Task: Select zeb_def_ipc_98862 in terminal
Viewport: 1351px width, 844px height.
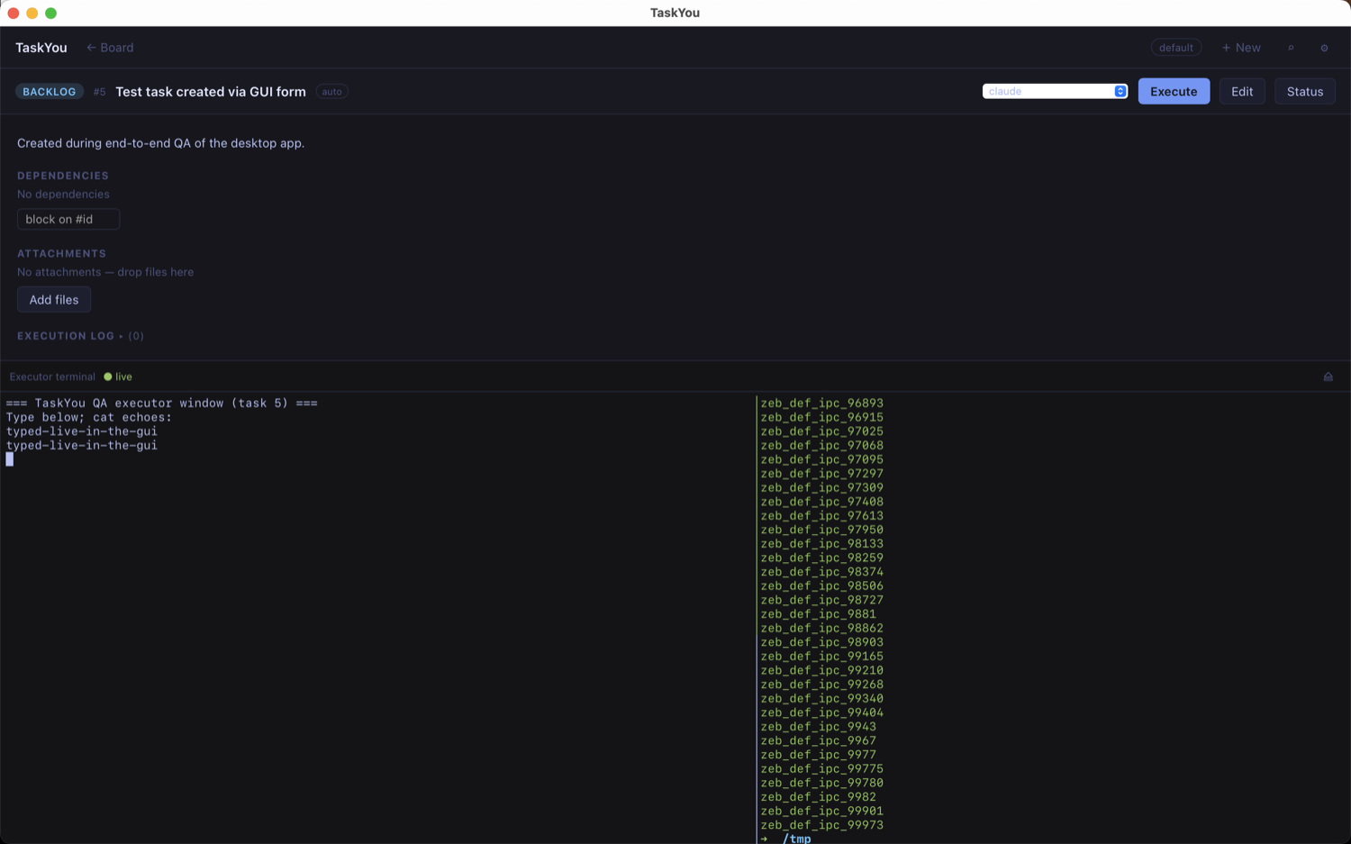Action: click(x=821, y=629)
